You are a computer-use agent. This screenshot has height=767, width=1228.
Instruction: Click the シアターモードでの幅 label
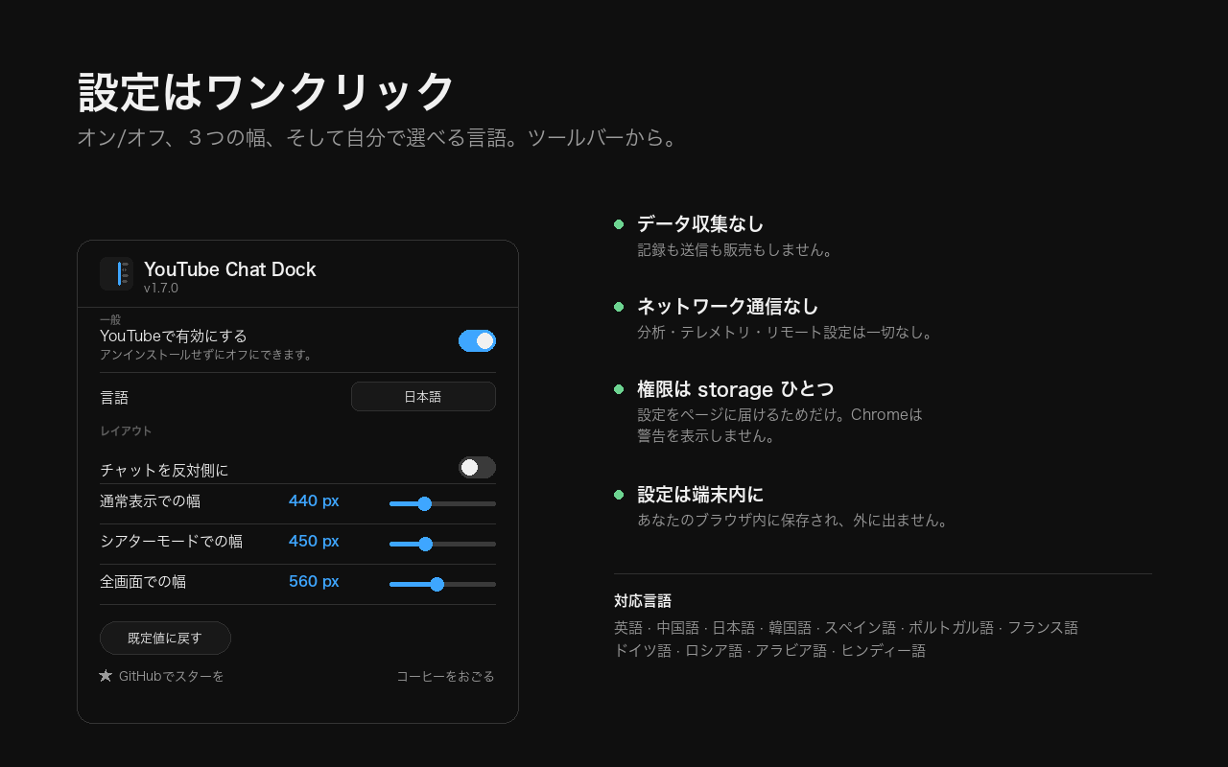pos(171,541)
